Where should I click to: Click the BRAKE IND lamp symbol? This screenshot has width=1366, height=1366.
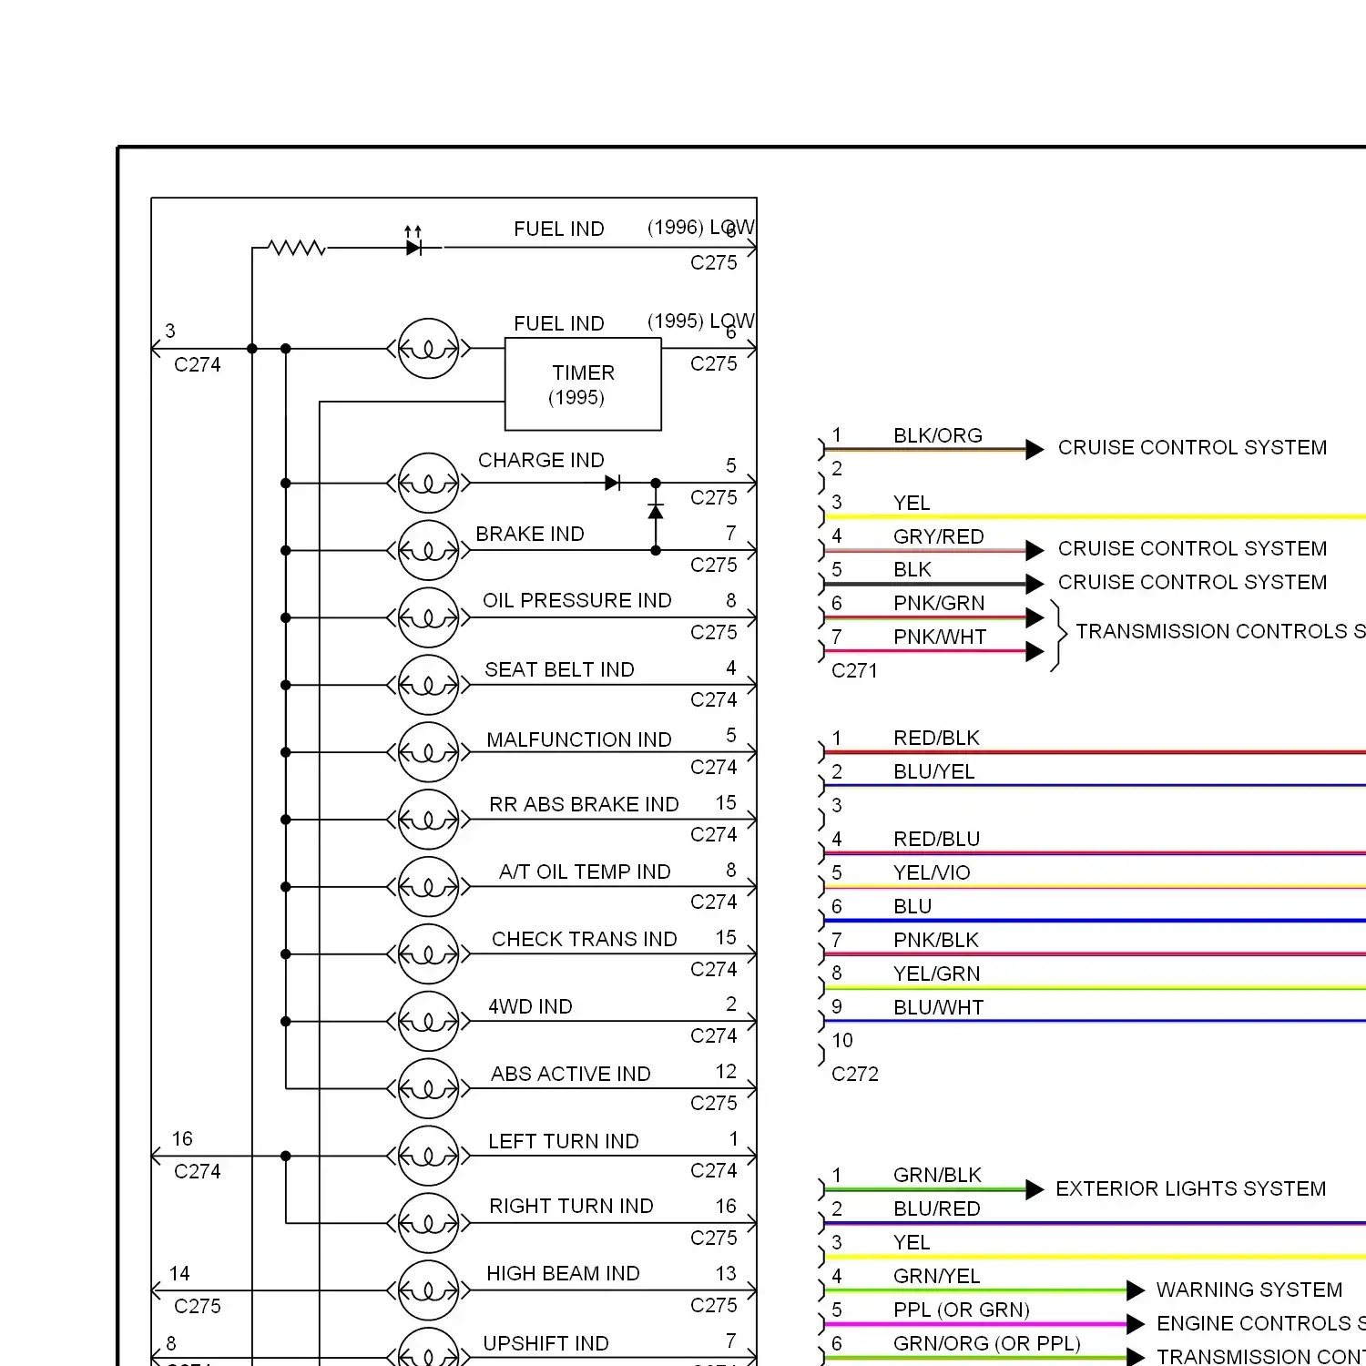(428, 550)
